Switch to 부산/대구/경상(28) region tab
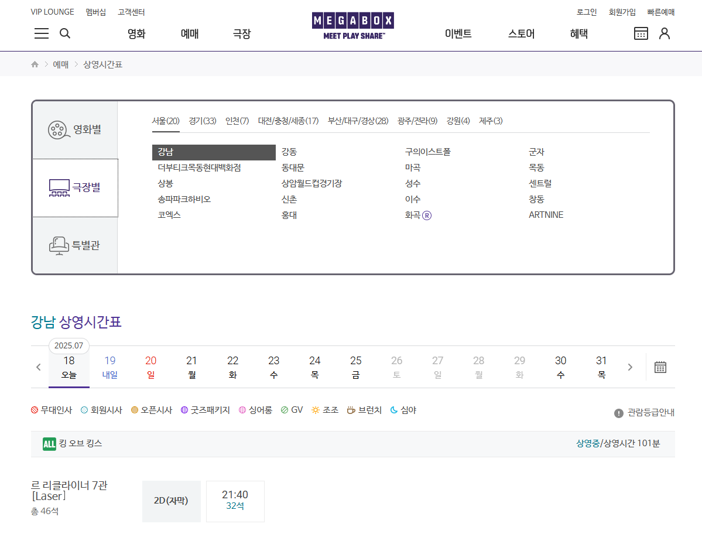702x534 pixels. coord(358,121)
